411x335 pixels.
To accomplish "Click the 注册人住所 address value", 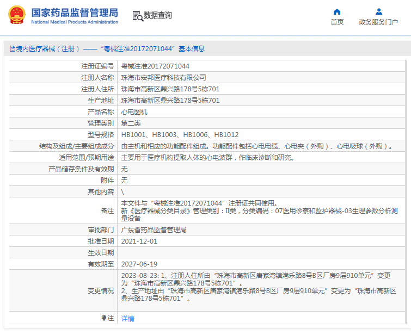I will click(x=170, y=89).
